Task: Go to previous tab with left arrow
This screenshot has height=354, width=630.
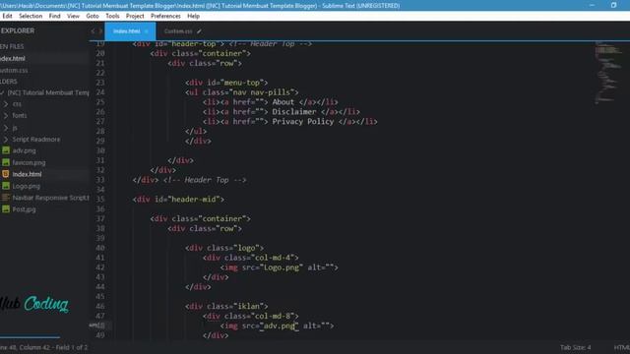Action: 93,30
